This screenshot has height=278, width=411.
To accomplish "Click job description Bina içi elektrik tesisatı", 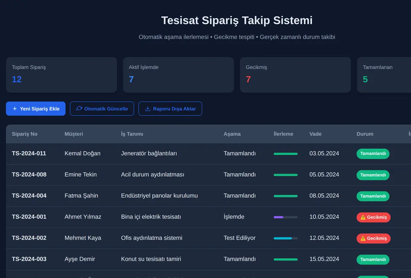I will pyautogui.click(x=151, y=217).
